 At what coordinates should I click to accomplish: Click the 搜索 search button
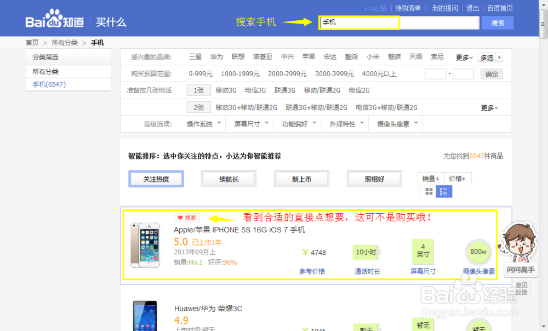498,23
